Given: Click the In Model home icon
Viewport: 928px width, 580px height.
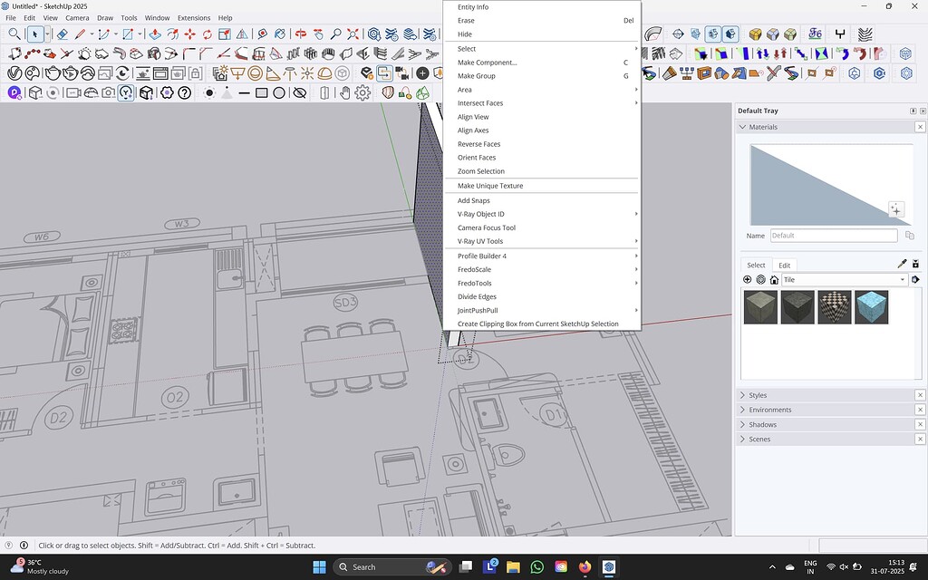Looking at the screenshot, I should [774, 280].
